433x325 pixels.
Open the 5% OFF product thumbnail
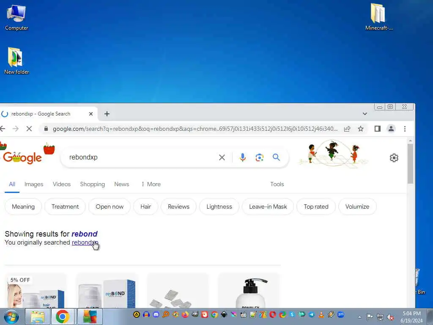[36, 290]
